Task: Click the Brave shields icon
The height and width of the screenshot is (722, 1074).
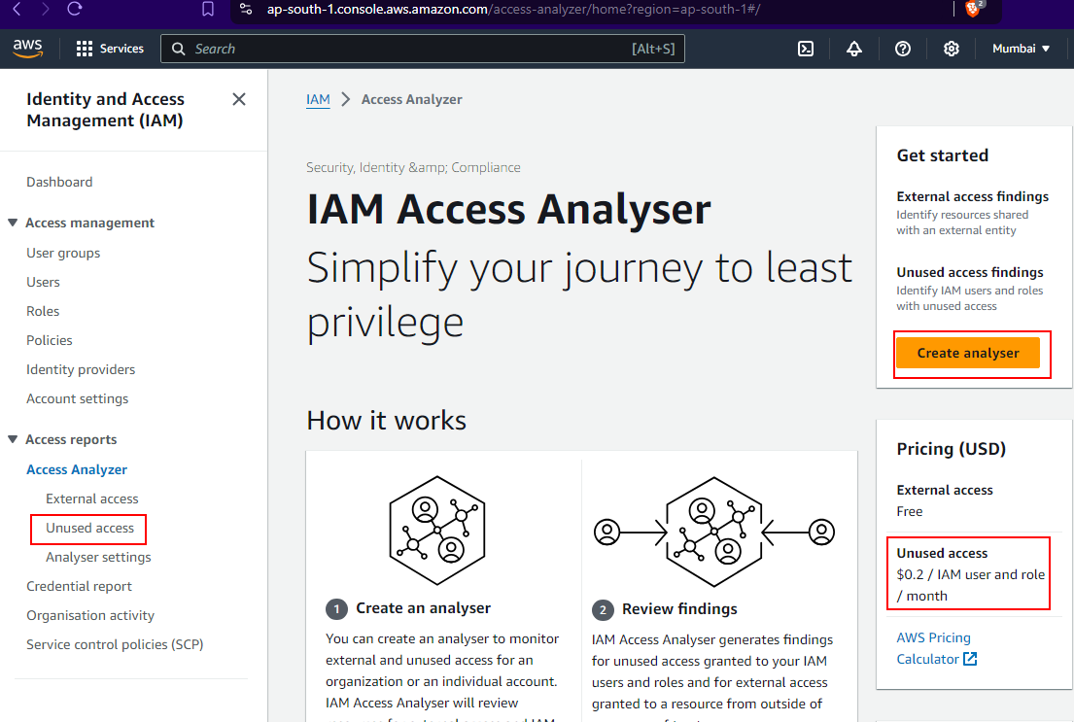Action: click(x=973, y=9)
